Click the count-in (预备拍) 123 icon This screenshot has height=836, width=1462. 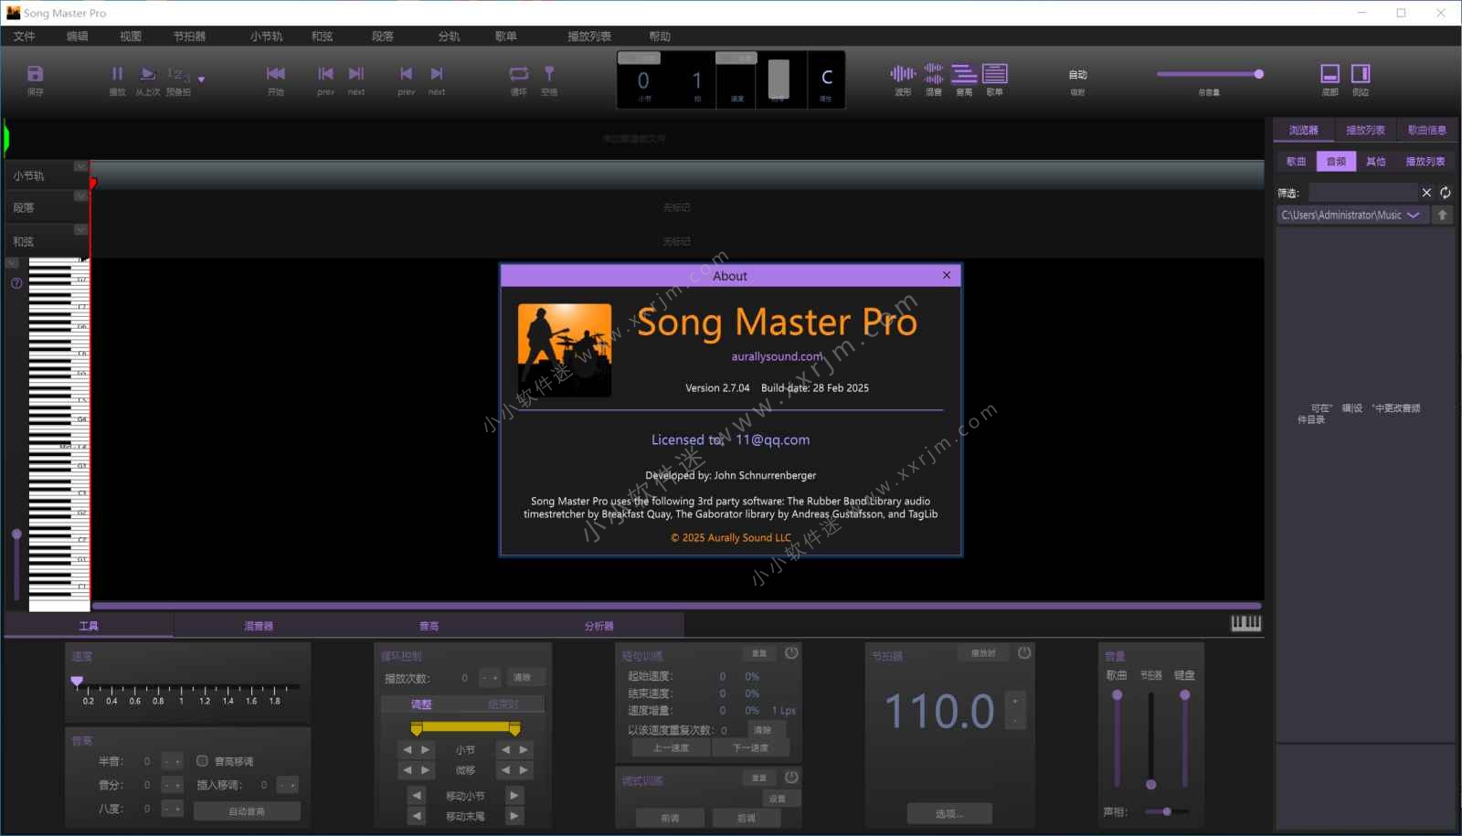point(178,74)
